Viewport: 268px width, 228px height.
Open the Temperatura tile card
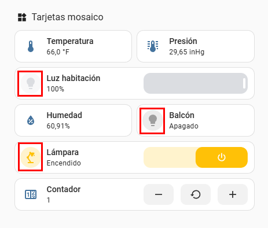click(x=74, y=46)
